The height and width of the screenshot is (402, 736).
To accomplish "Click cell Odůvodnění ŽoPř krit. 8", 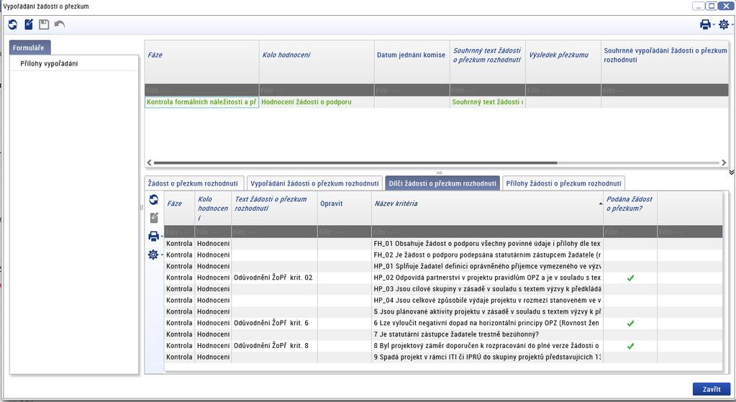I will (275, 345).
